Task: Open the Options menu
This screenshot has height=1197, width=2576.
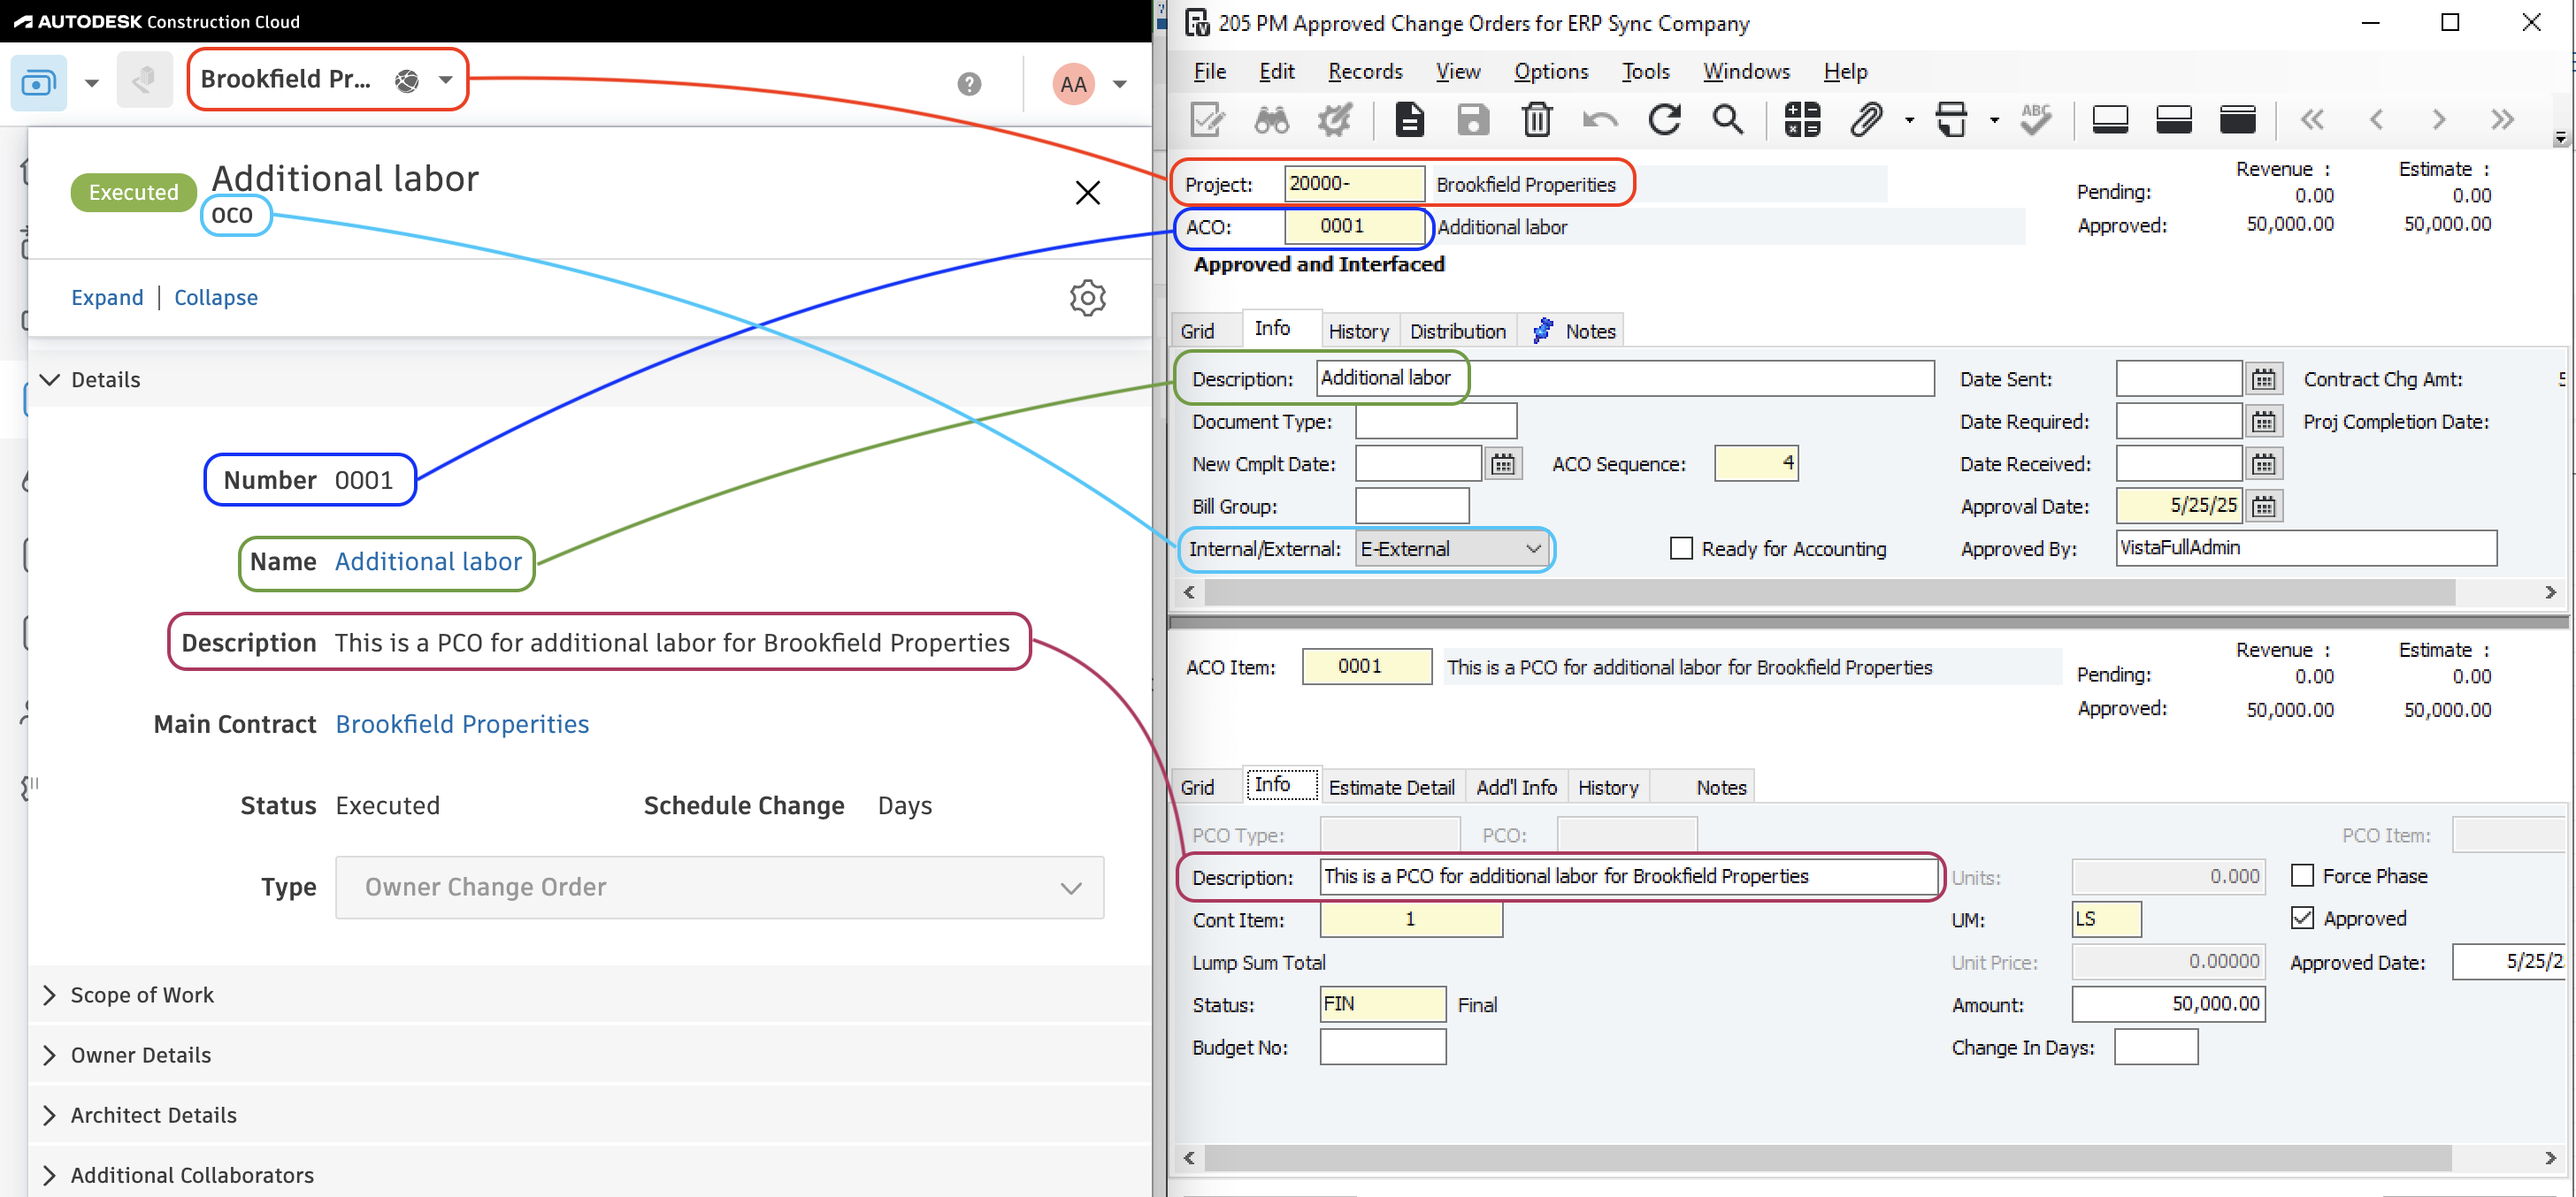Action: [x=1550, y=72]
